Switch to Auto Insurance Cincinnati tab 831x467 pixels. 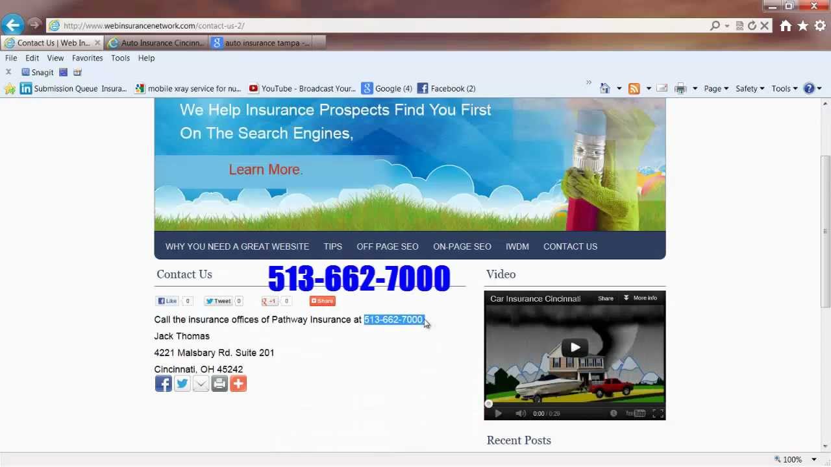[x=156, y=43]
